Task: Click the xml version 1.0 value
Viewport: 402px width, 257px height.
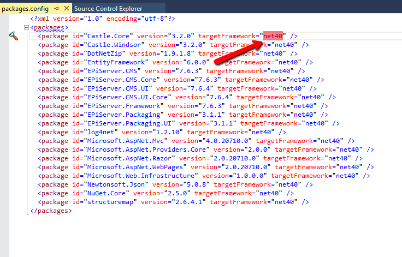Action: (x=93, y=19)
